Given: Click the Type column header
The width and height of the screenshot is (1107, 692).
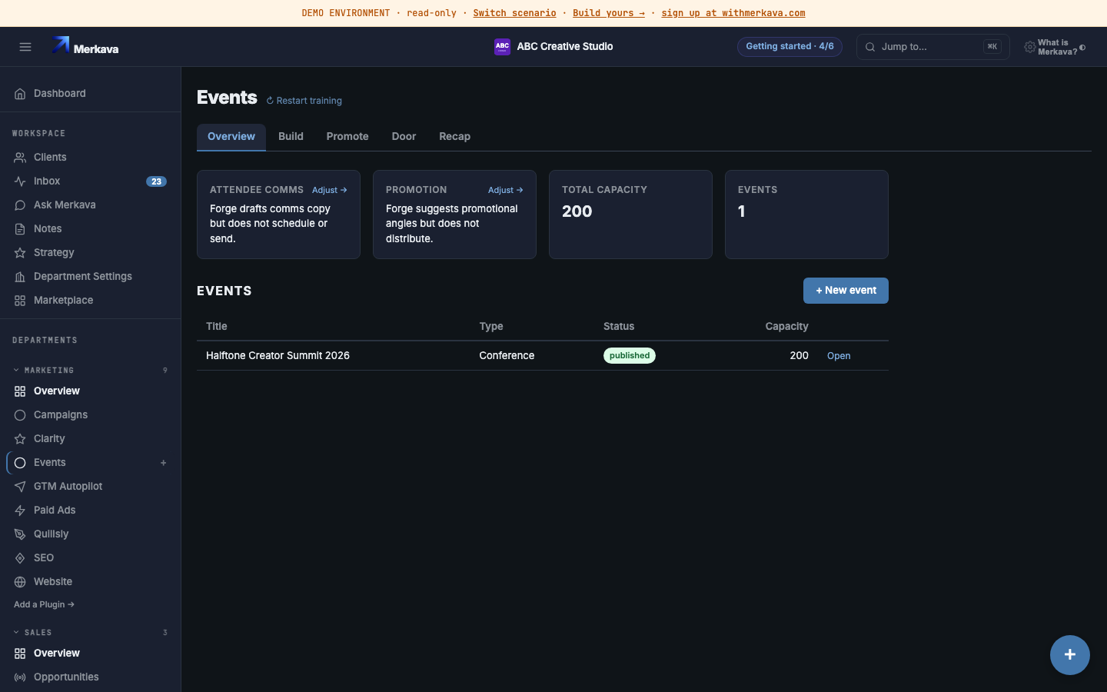Looking at the screenshot, I should pyautogui.click(x=491, y=327).
